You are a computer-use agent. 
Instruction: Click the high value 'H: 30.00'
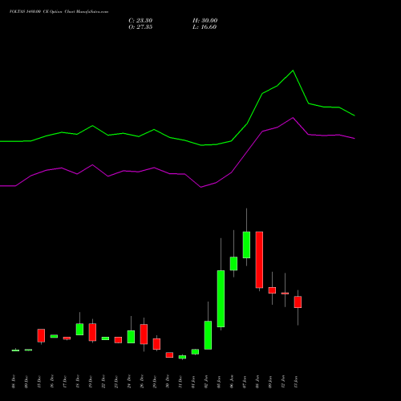205,21
